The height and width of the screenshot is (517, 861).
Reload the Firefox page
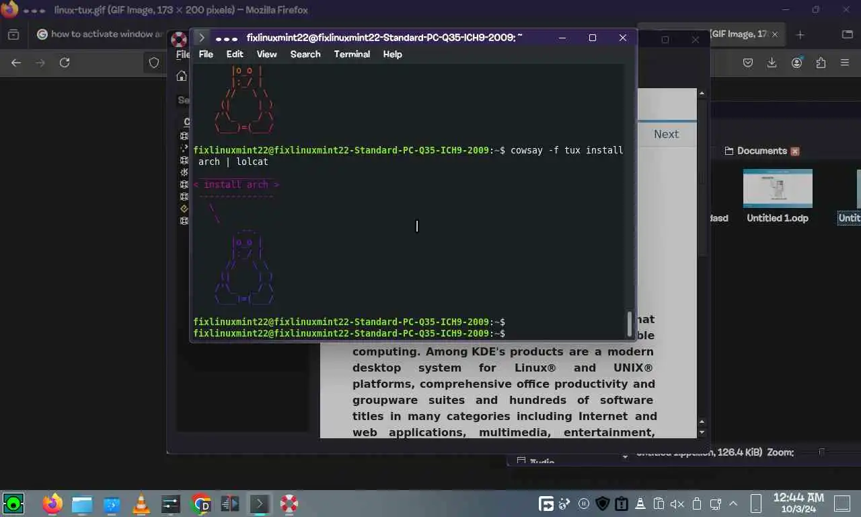[x=65, y=63]
